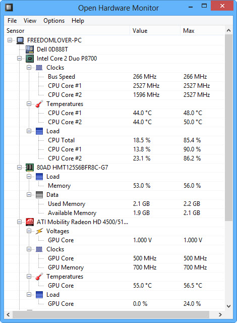Click the 80AD HMT125S6BFR8C-G7 memory chip icon
The width and height of the screenshot is (237, 323).
pyautogui.click(x=30, y=167)
